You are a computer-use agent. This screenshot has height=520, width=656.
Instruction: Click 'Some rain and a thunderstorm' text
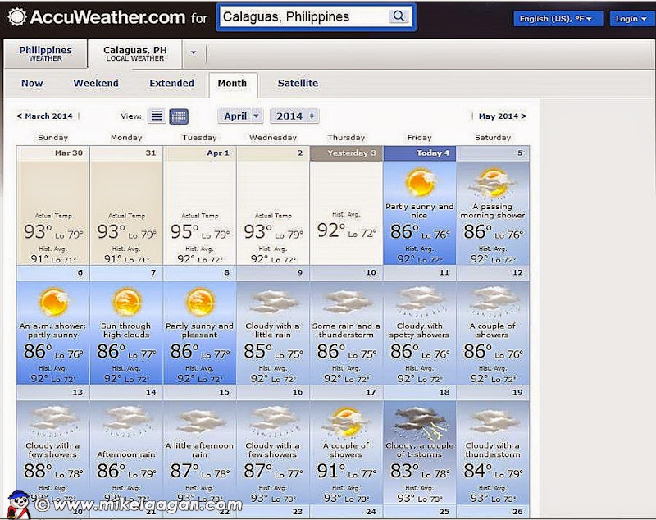tap(346, 330)
